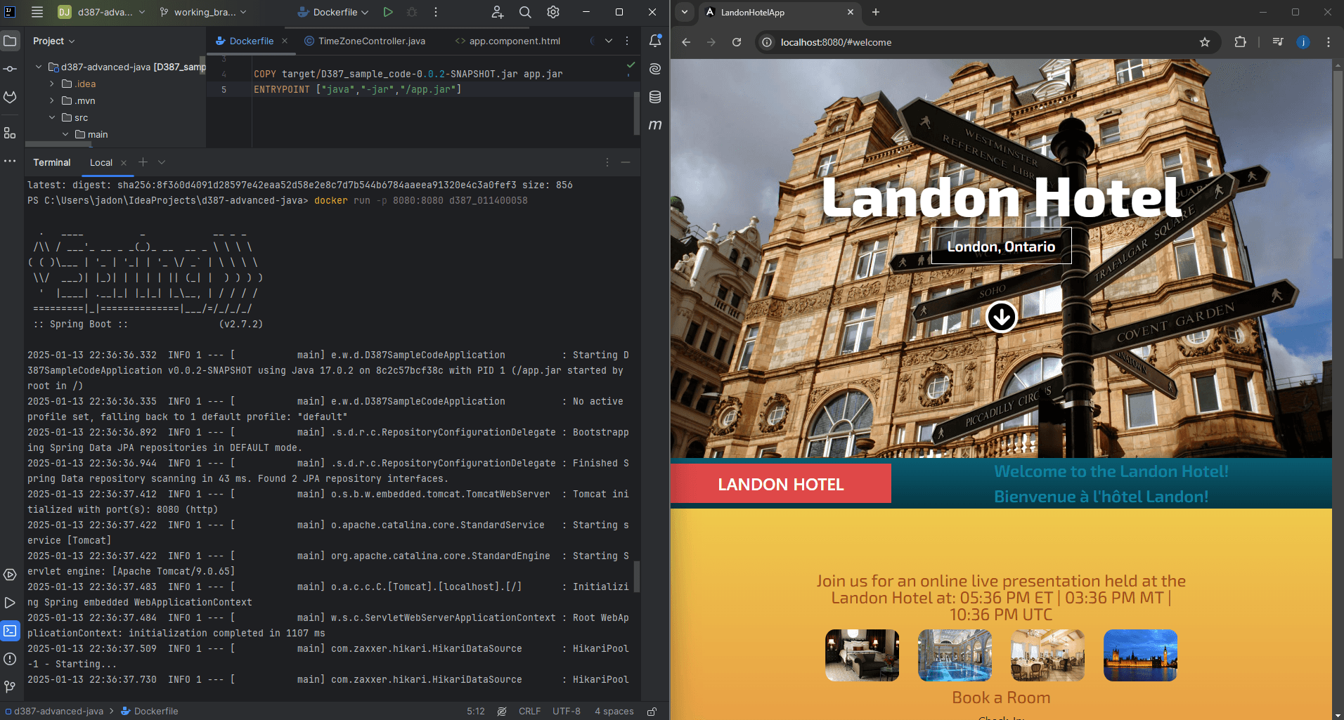Click 4 spaces indent setting
1344x720 pixels.
(x=614, y=711)
